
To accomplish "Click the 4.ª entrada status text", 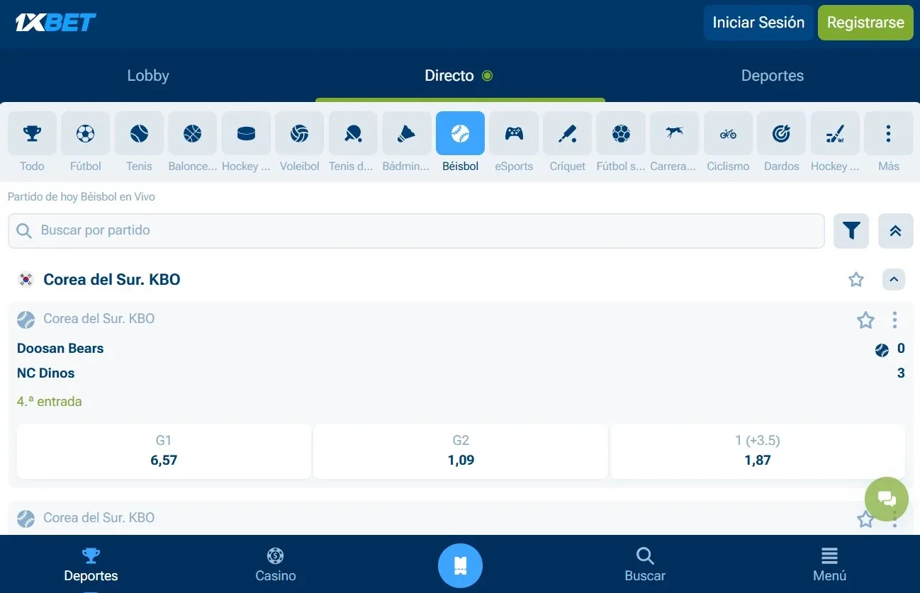I will (50, 402).
